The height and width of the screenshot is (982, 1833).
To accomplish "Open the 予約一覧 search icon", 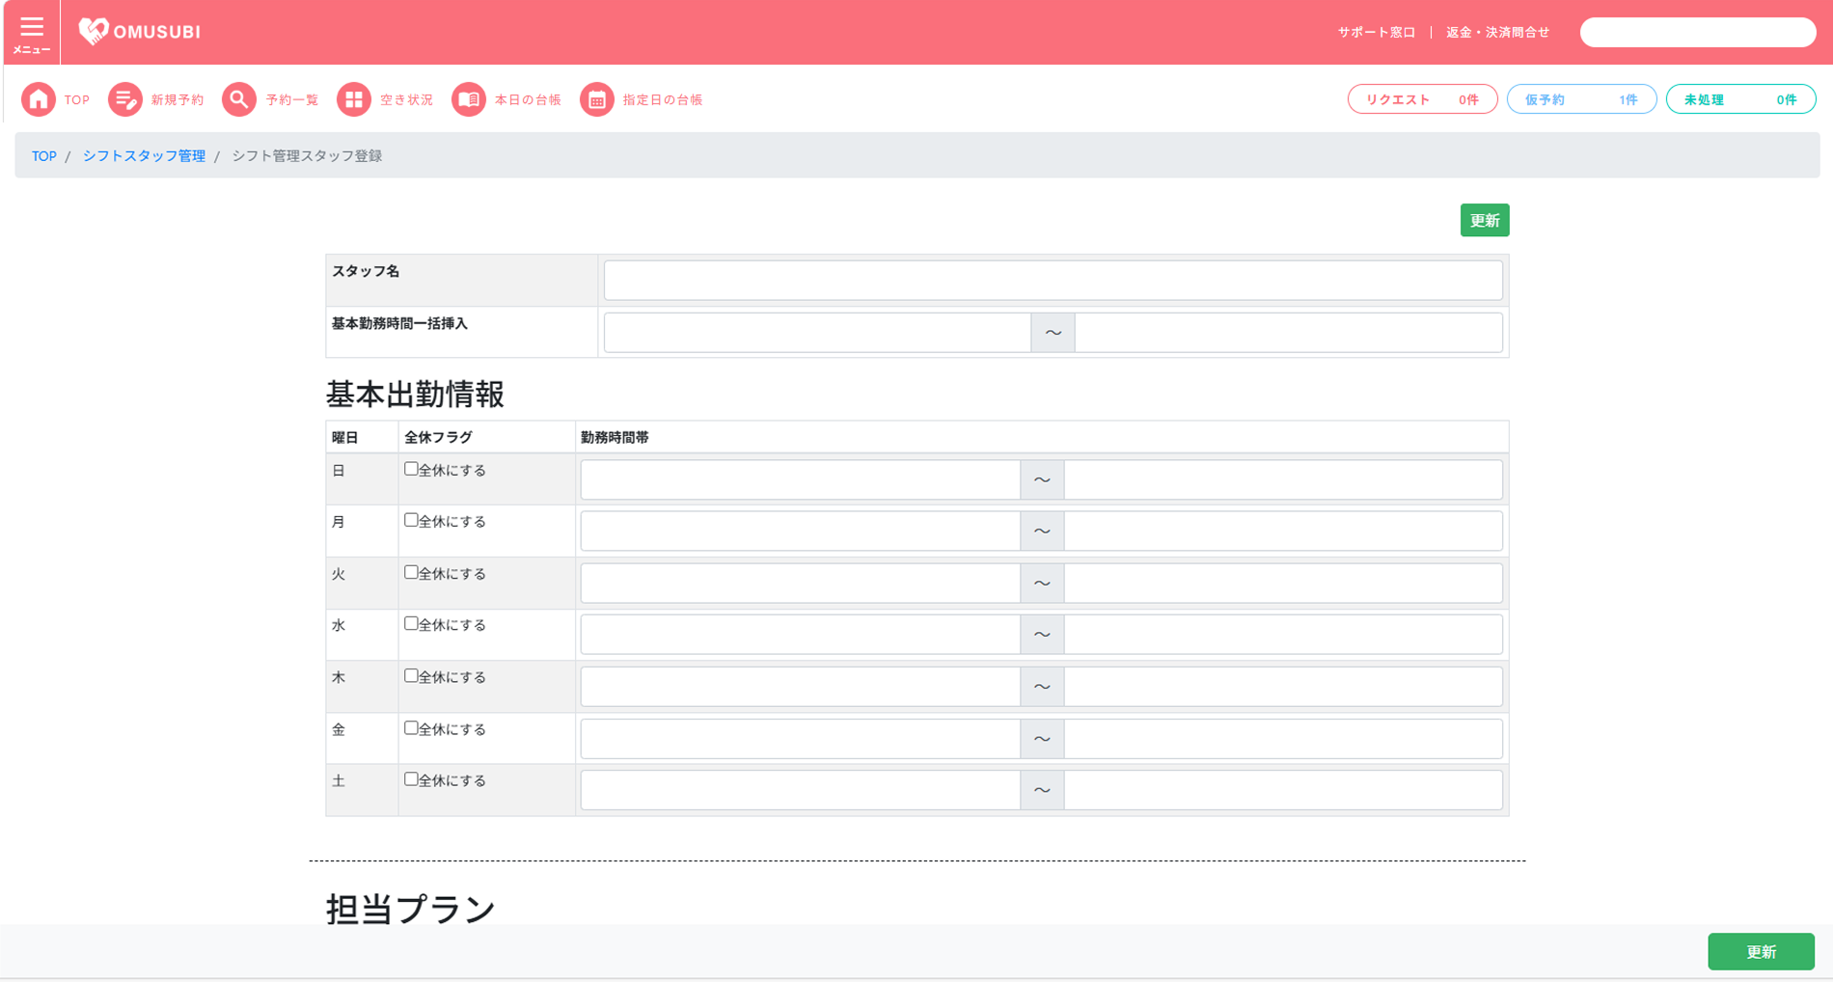I will click(239, 99).
